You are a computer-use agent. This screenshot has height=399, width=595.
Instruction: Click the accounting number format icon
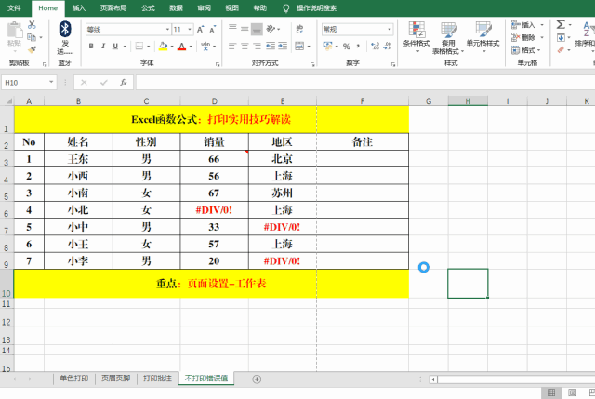[327, 47]
